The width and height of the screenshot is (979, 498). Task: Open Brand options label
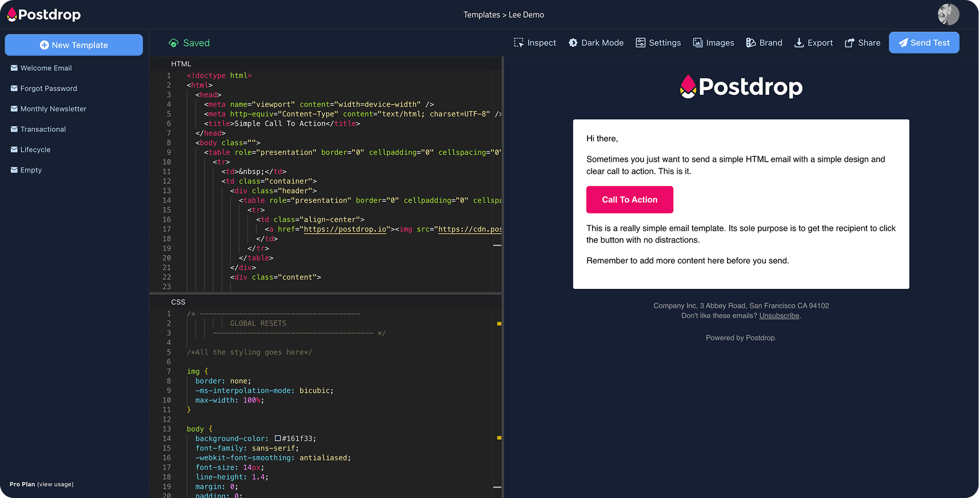(771, 43)
